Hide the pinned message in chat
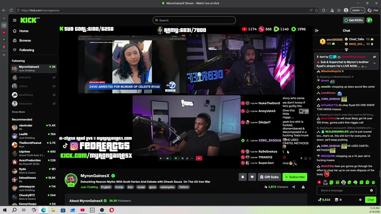 coord(374,57)
